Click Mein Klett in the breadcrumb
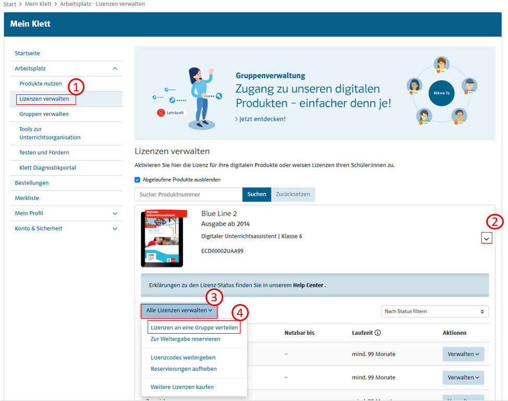Viewport: 508px width, 401px height. pyautogui.click(x=38, y=4)
